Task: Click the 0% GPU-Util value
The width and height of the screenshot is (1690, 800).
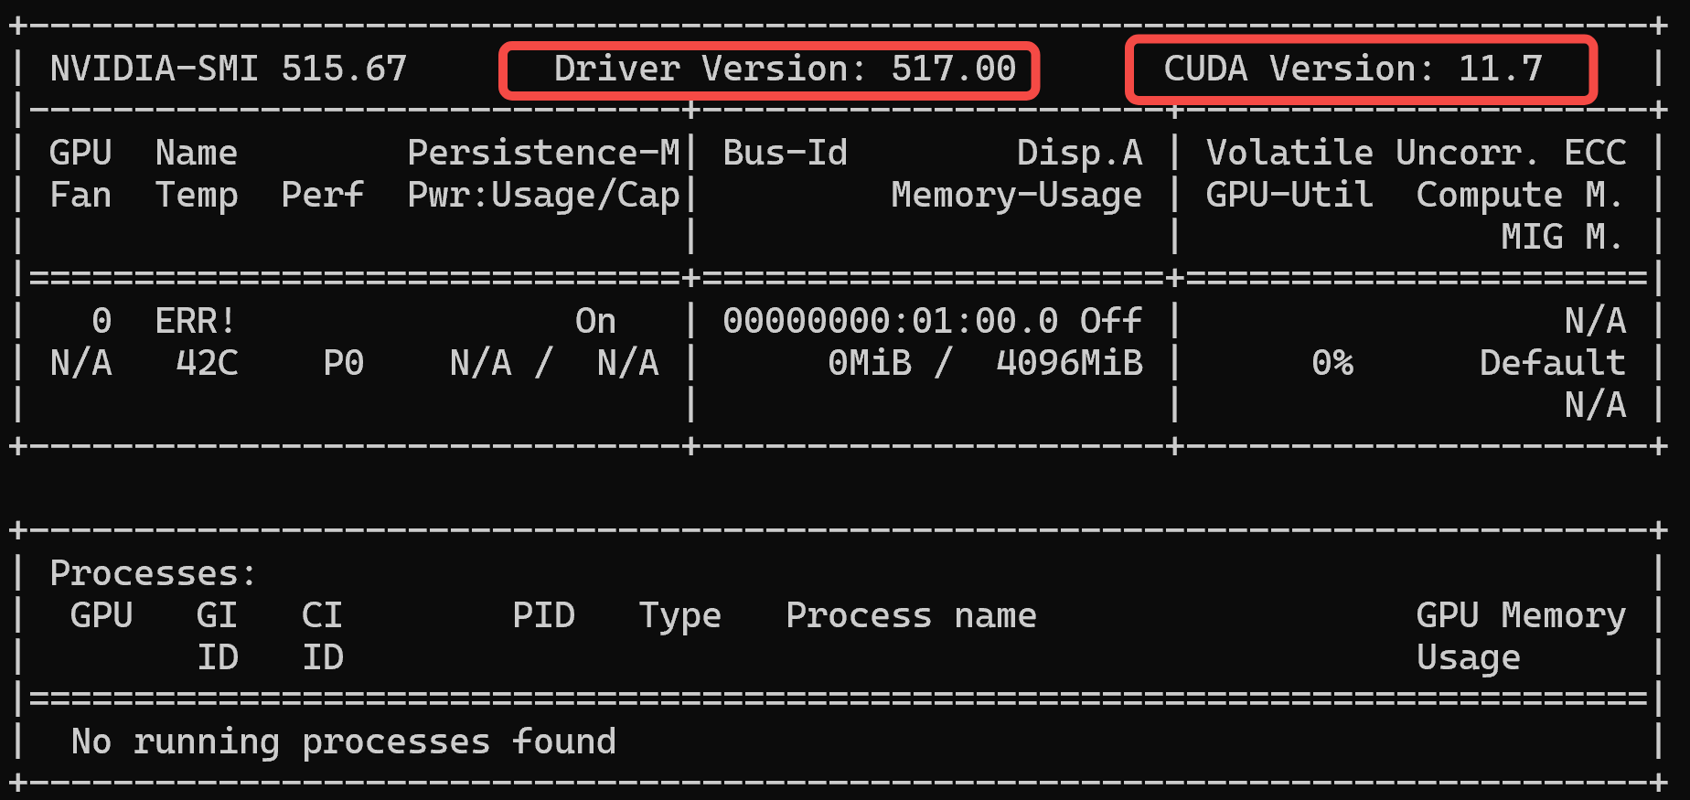Action: pos(1332,364)
